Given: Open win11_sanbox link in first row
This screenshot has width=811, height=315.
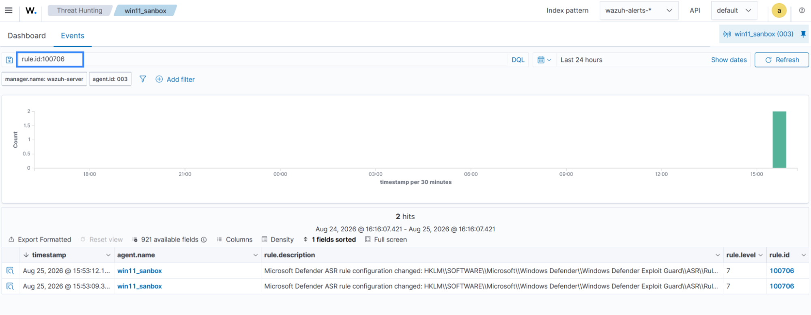Looking at the screenshot, I should [140, 271].
